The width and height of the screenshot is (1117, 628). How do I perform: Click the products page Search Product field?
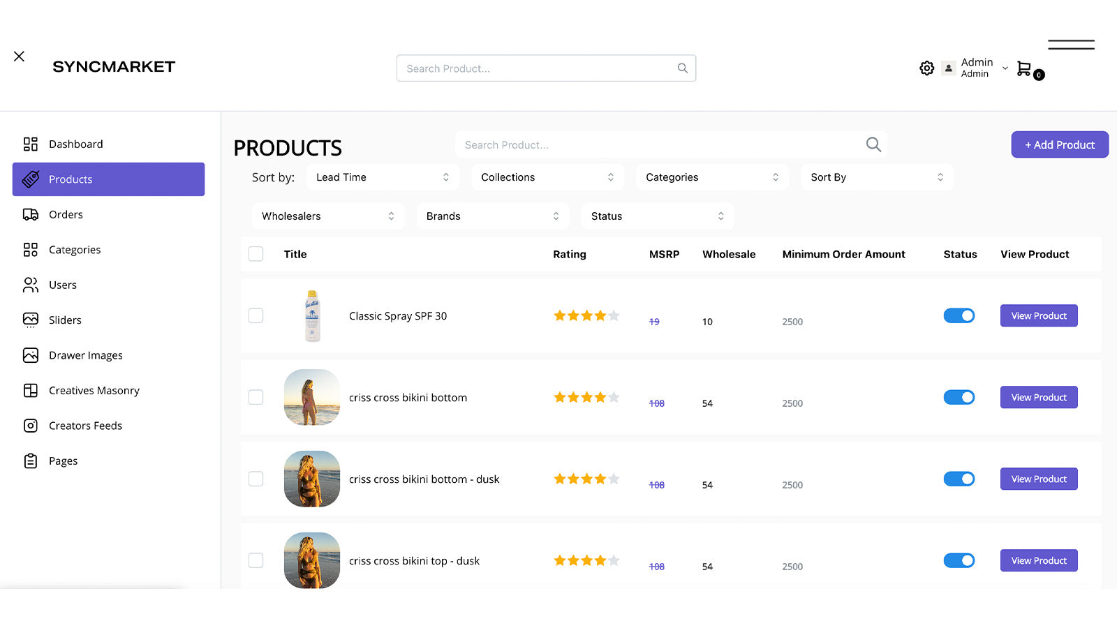pos(671,144)
